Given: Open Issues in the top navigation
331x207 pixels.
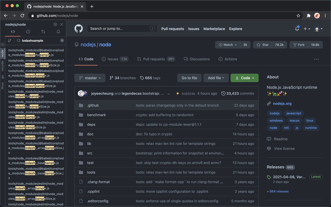Looking at the screenshot, I should click(194, 29).
